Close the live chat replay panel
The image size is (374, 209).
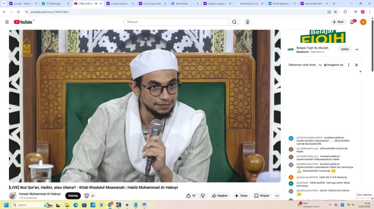[x=357, y=65]
